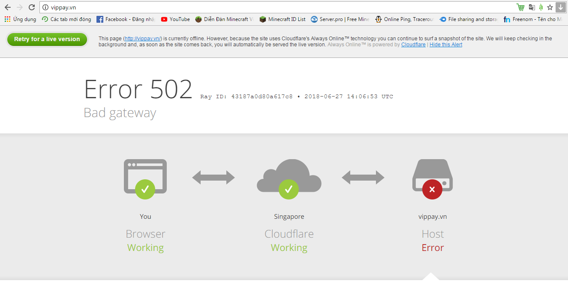The image size is (568, 293).
Task: Click the host server error icon
Action: 433,179
